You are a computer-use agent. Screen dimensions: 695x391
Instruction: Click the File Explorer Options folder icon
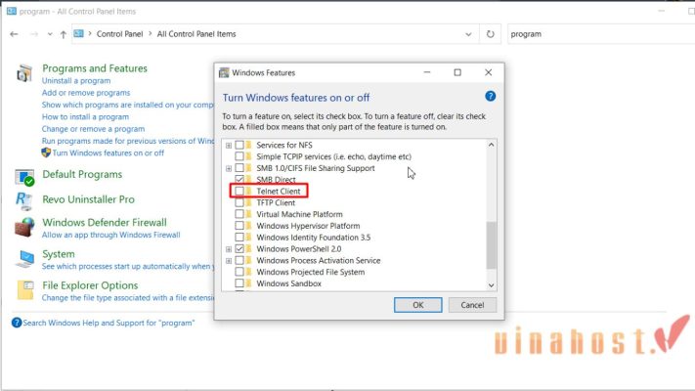pos(25,290)
